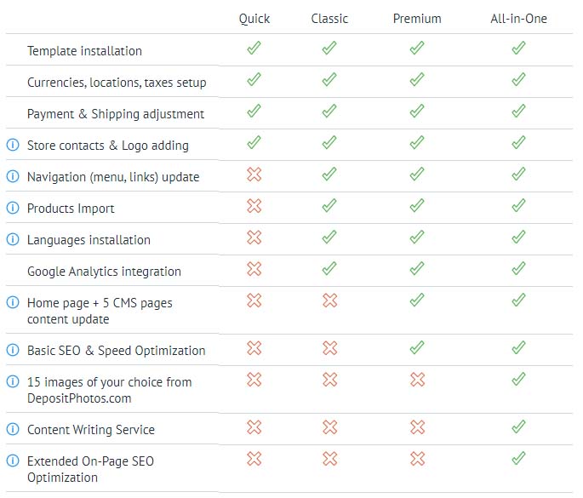Choose the Premium plan column header

[x=417, y=18]
